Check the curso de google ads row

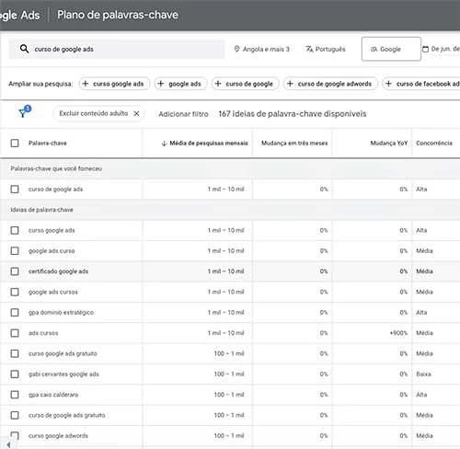tap(15, 190)
